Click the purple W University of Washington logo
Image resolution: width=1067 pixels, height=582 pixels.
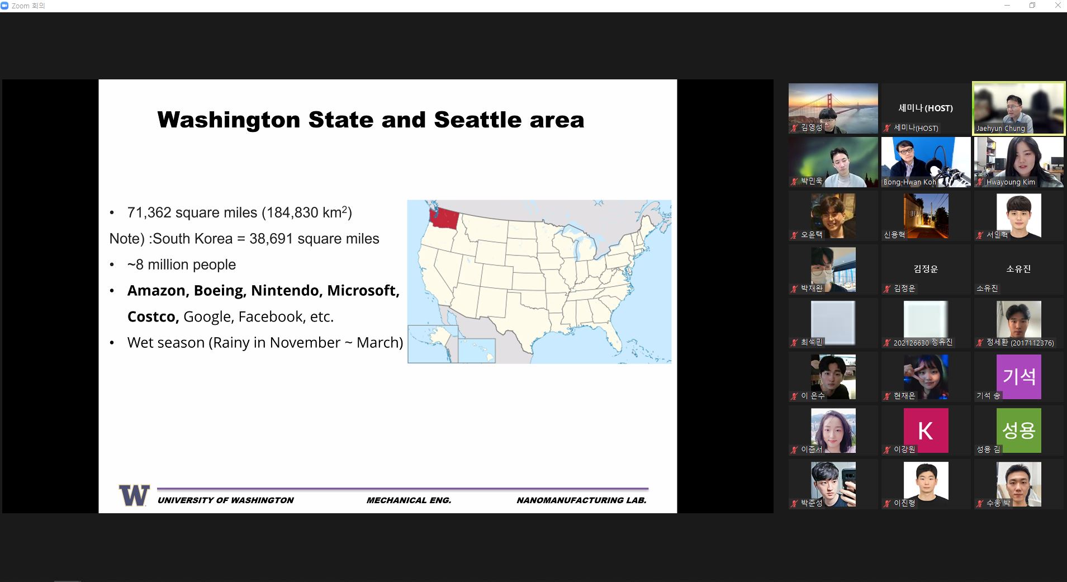pos(134,495)
